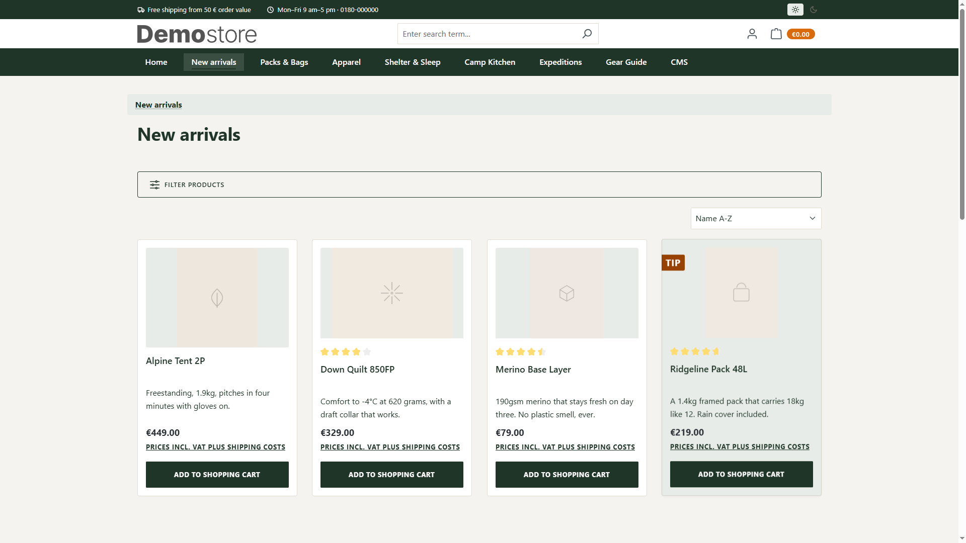This screenshot has height=543, width=966.
Task: Open the Merino Base Layer product image
Action: pos(567,293)
